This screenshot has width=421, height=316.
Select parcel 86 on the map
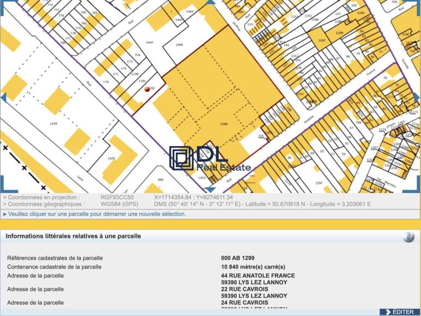point(348,56)
